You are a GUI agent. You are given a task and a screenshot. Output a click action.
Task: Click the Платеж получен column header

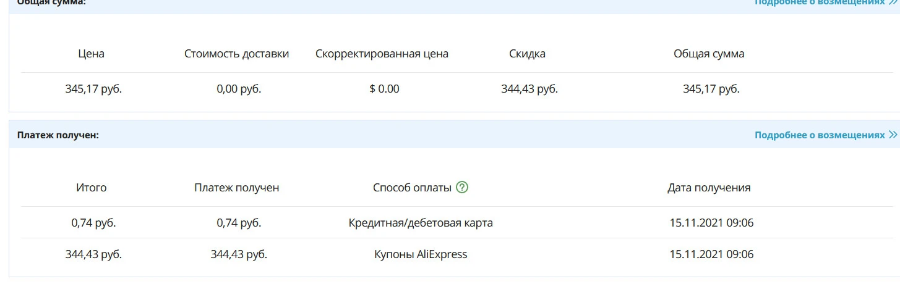pyautogui.click(x=236, y=188)
